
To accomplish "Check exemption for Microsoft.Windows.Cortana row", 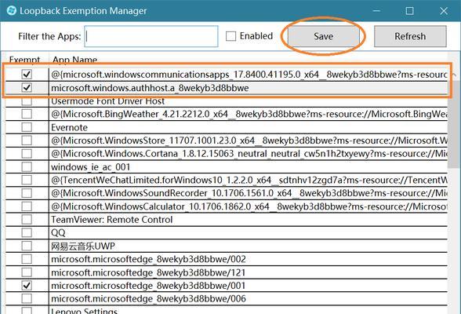I will (x=27, y=154).
